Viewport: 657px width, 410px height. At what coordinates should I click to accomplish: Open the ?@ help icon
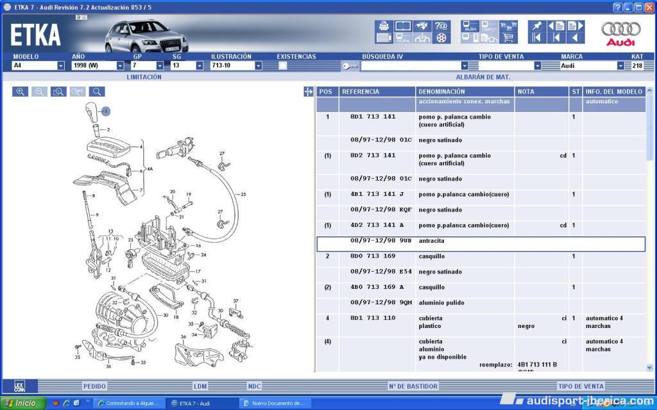click(441, 26)
